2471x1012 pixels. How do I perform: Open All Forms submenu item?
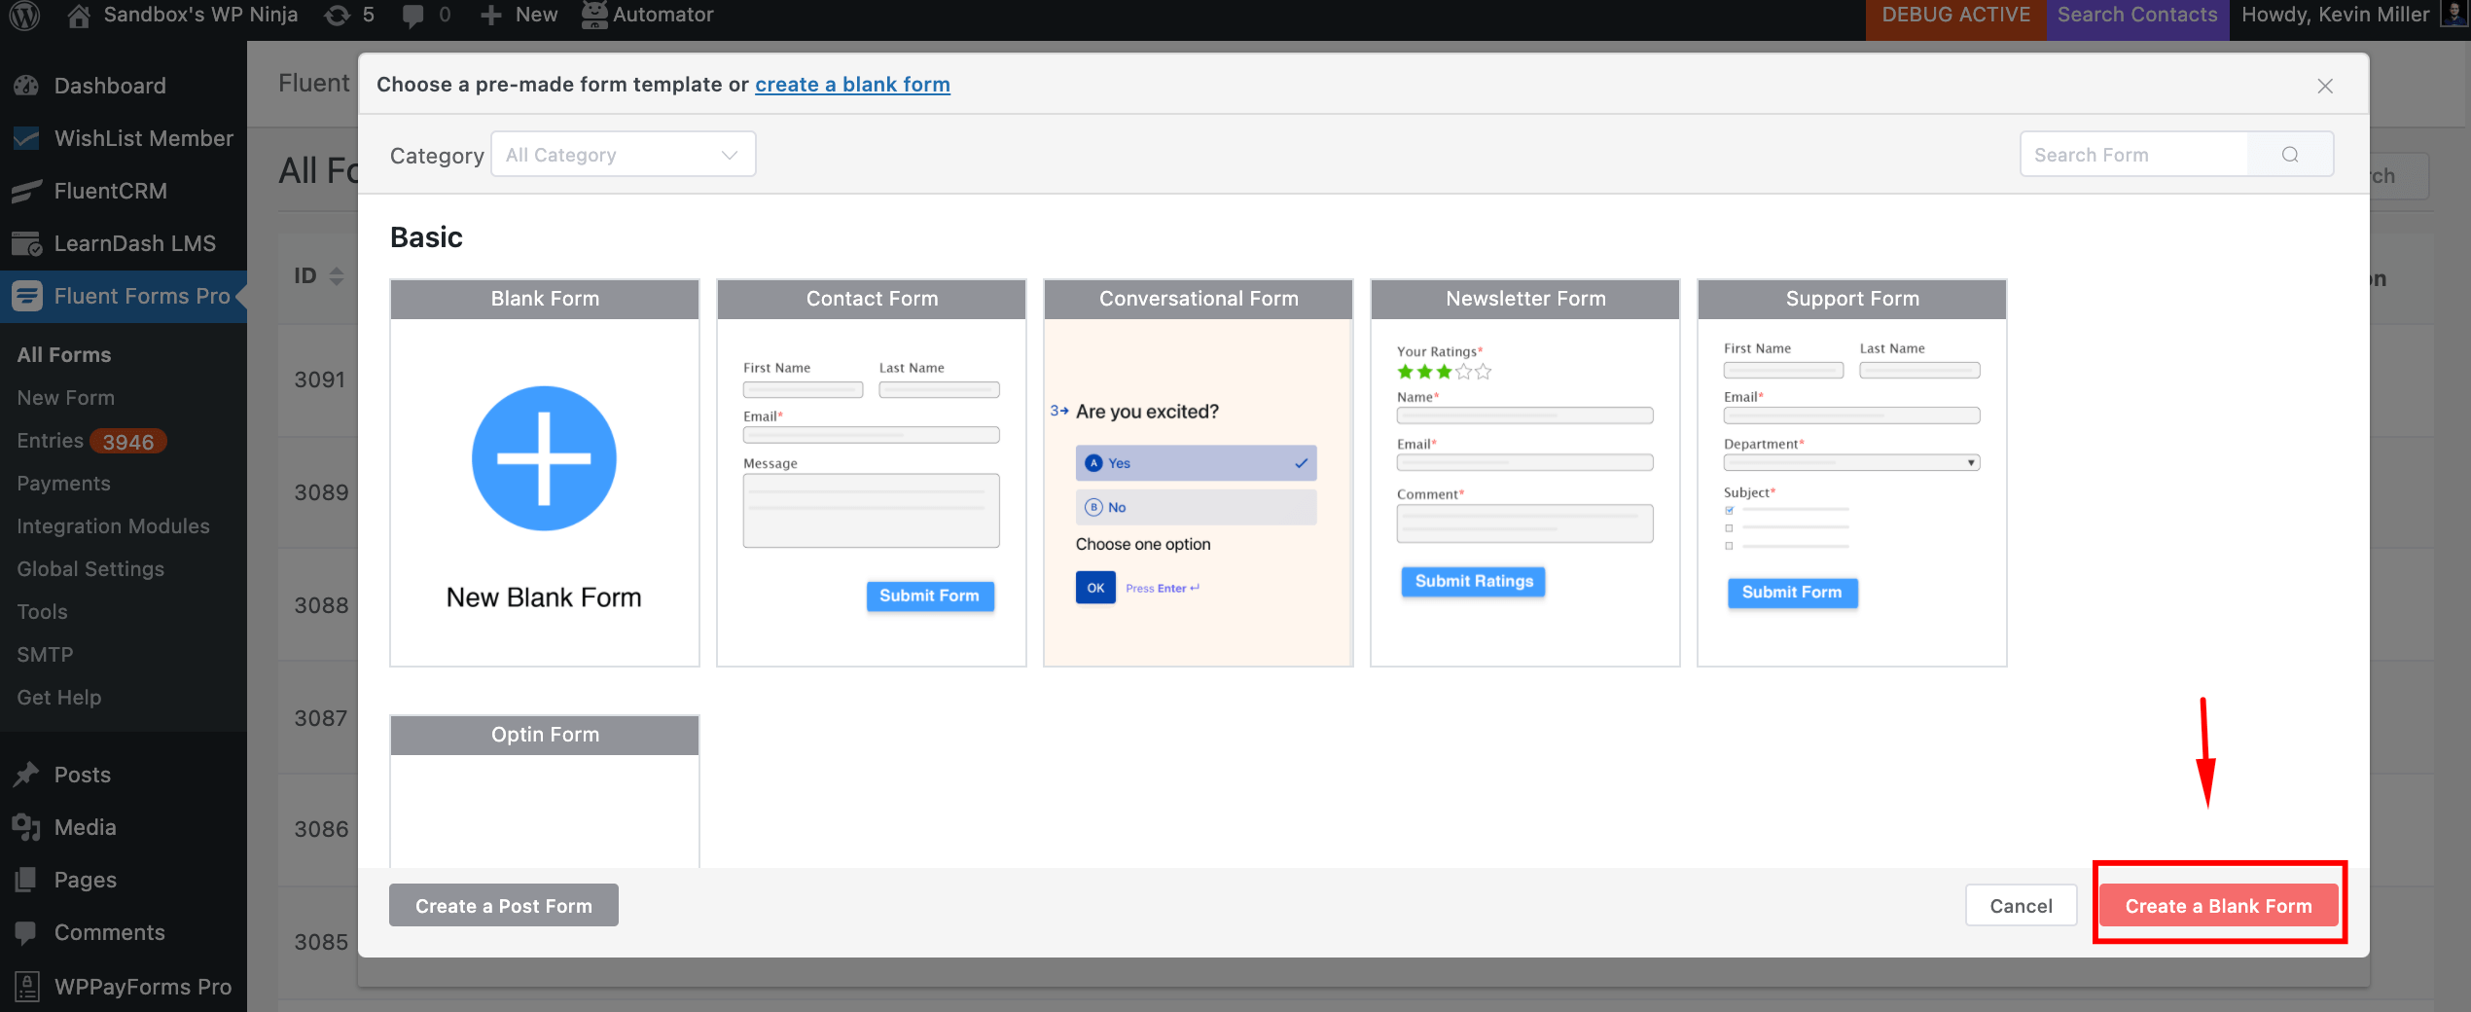click(x=64, y=355)
